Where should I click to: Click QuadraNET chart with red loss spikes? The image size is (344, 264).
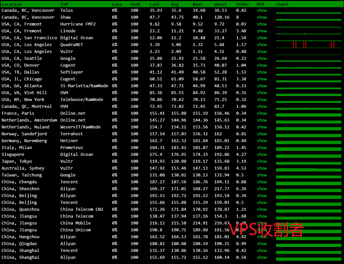pyautogui.click(x=309, y=45)
